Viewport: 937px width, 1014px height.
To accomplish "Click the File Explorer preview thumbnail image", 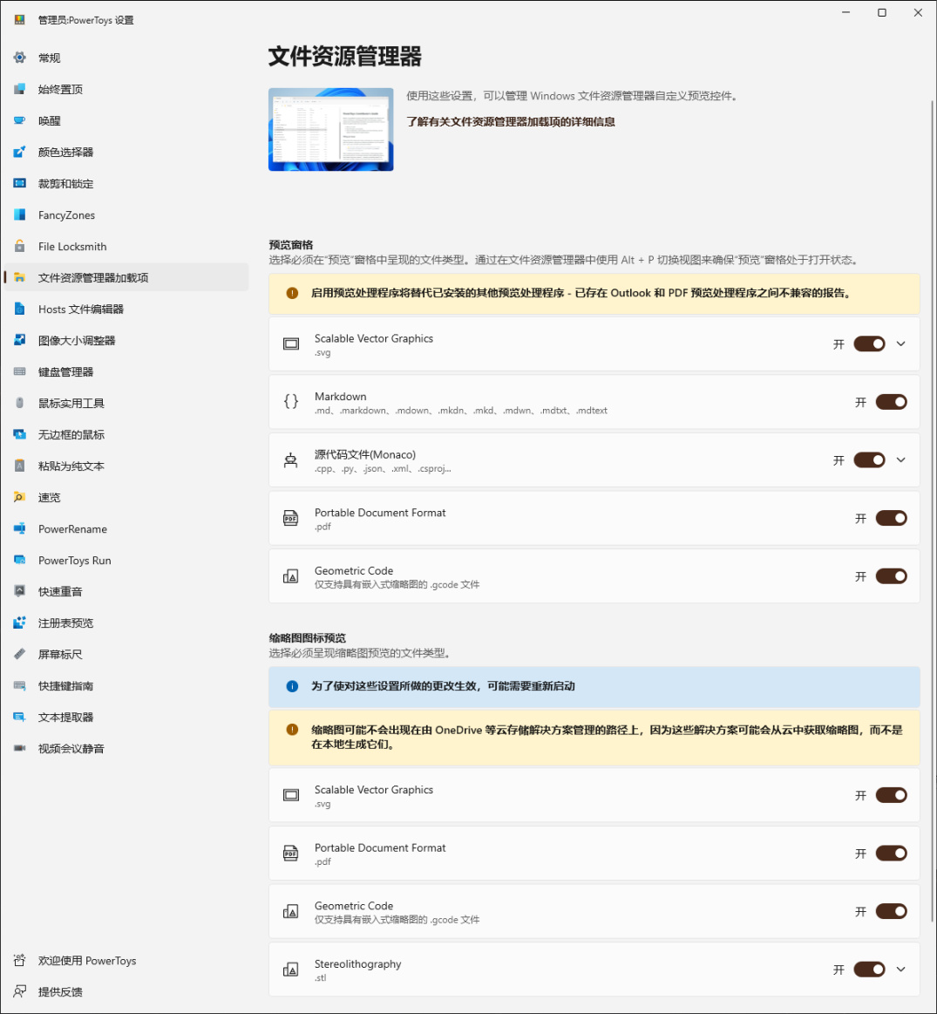I will (330, 129).
